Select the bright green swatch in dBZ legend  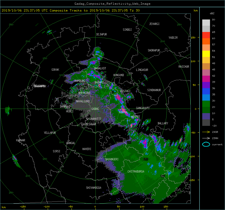tap(206, 104)
